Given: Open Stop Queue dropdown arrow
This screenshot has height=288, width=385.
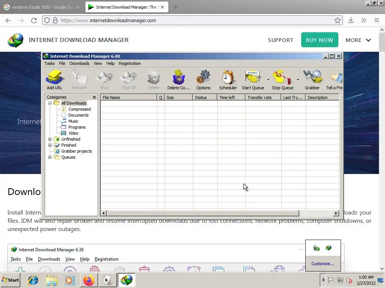Looking at the screenshot, I should 298,79.
